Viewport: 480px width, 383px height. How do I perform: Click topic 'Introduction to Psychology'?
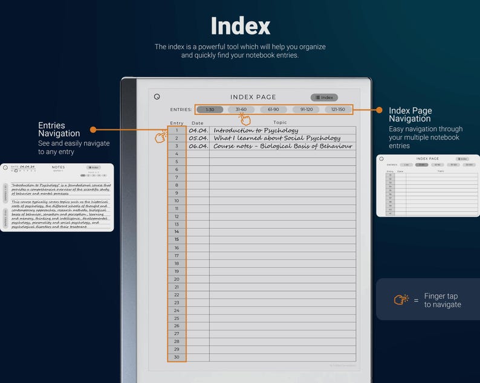click(256, 130)
